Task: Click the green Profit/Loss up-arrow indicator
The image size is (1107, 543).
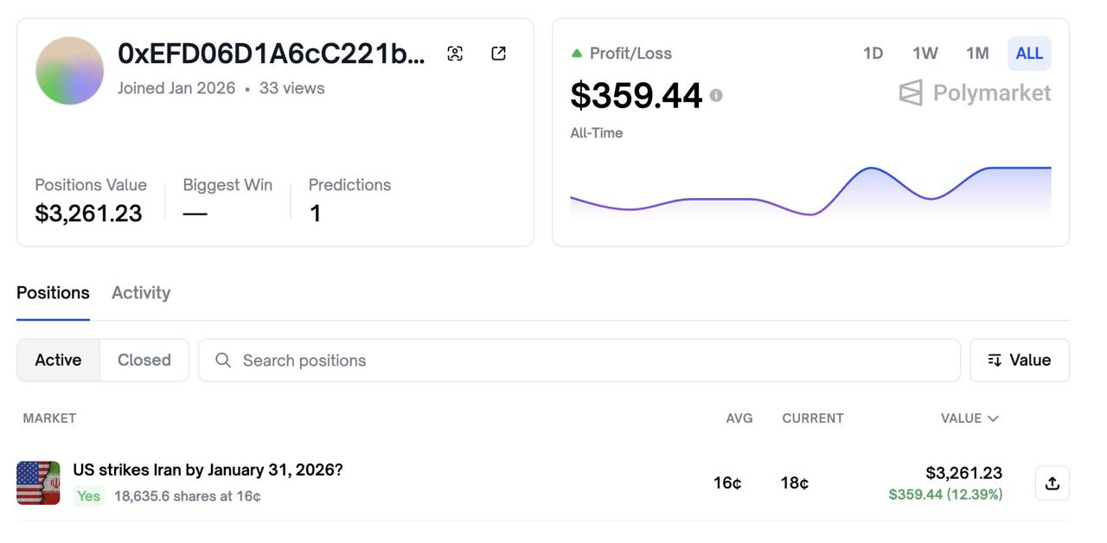Action: (x=577, y=54)
